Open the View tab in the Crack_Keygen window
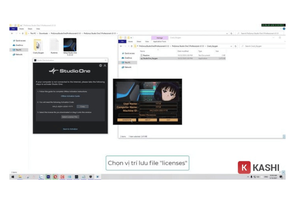This screenshot has height=197, width=295. [x=147, y=42]
